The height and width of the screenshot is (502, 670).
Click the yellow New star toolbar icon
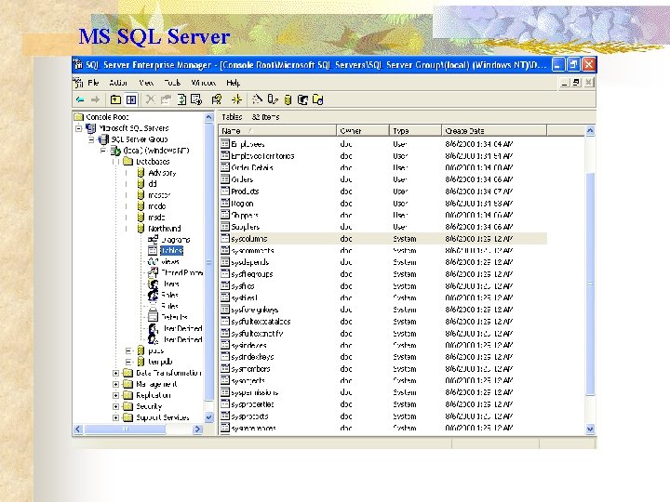[235, 99]
